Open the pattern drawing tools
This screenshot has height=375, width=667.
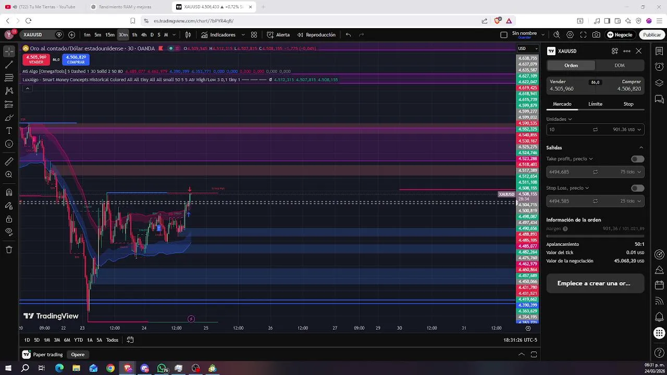click(9, 91)
